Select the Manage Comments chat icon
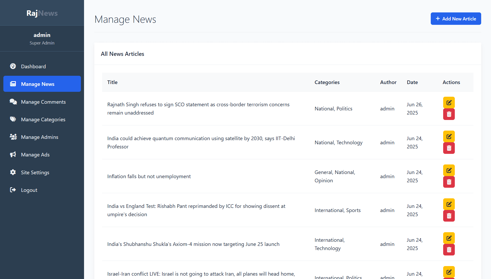This screenshot has height=279, width=491. [x=13, y=102]
